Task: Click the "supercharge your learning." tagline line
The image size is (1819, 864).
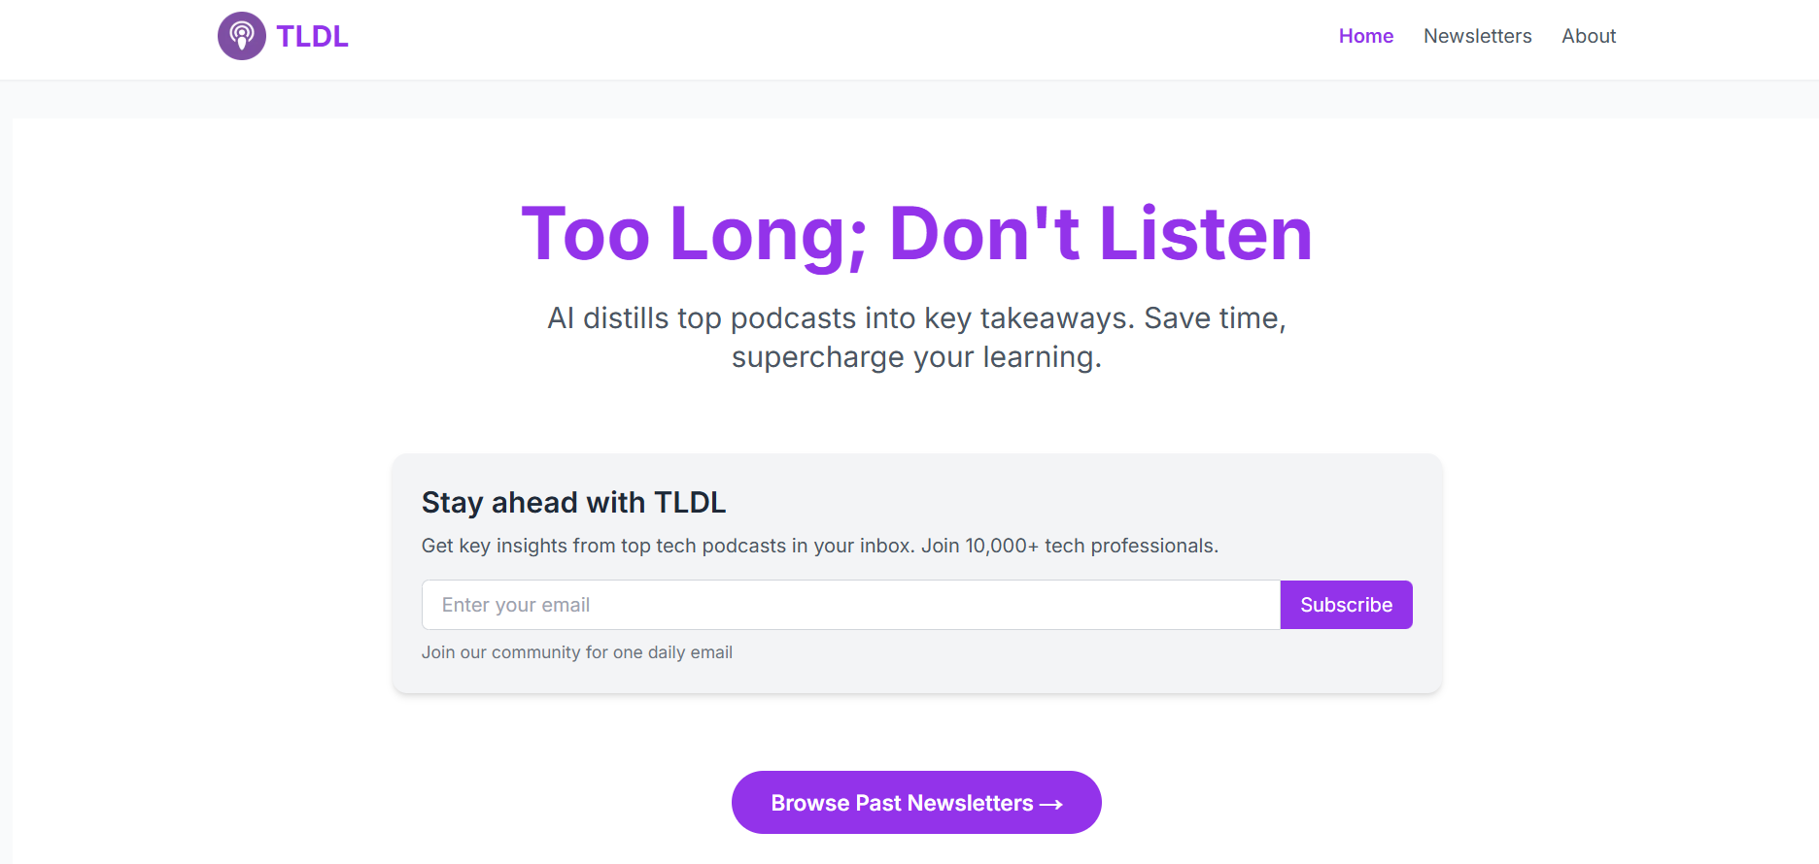Action: [x=916, y=357]
